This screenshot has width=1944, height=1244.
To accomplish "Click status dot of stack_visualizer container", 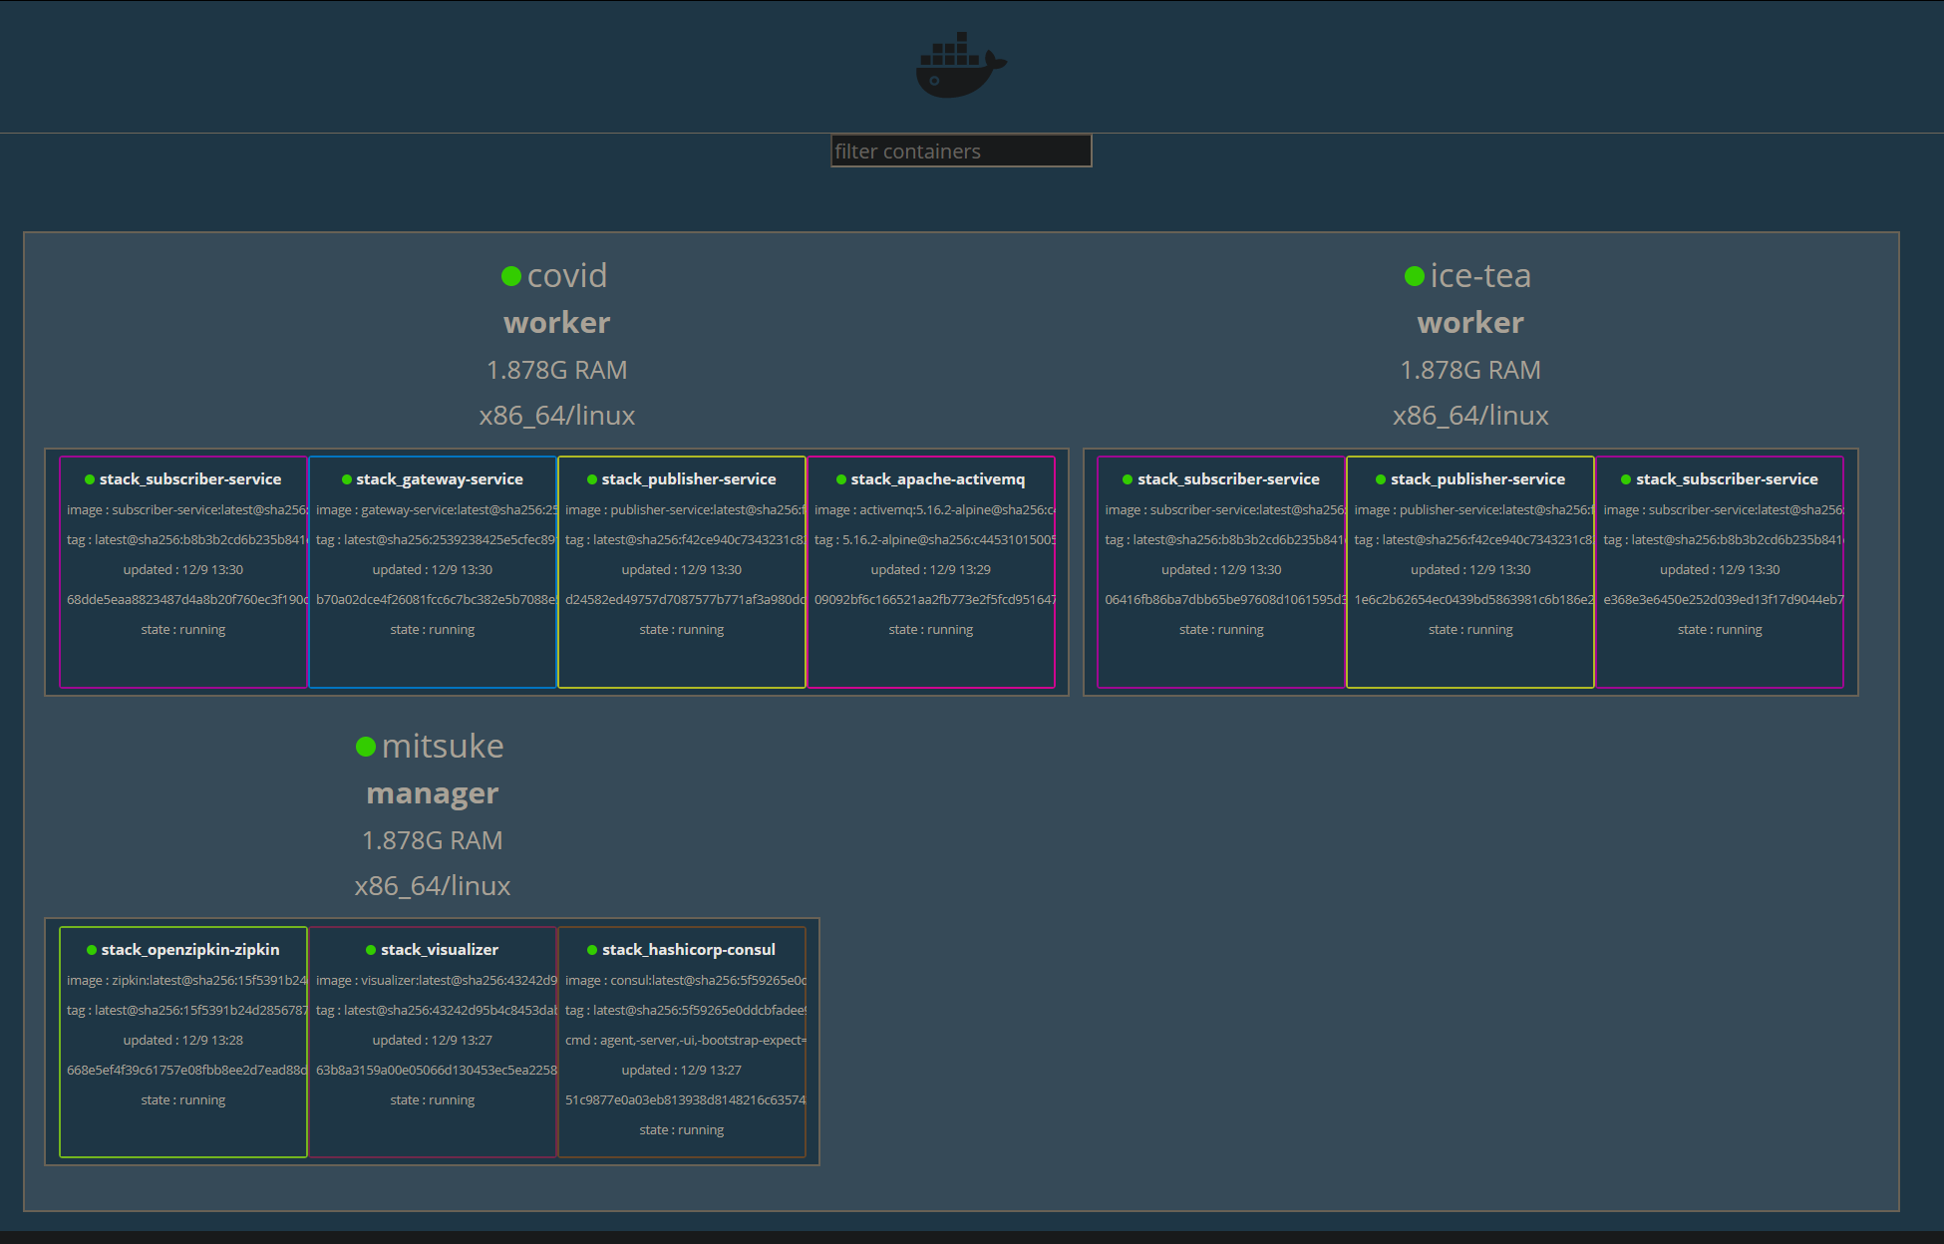I will point(371,950).
